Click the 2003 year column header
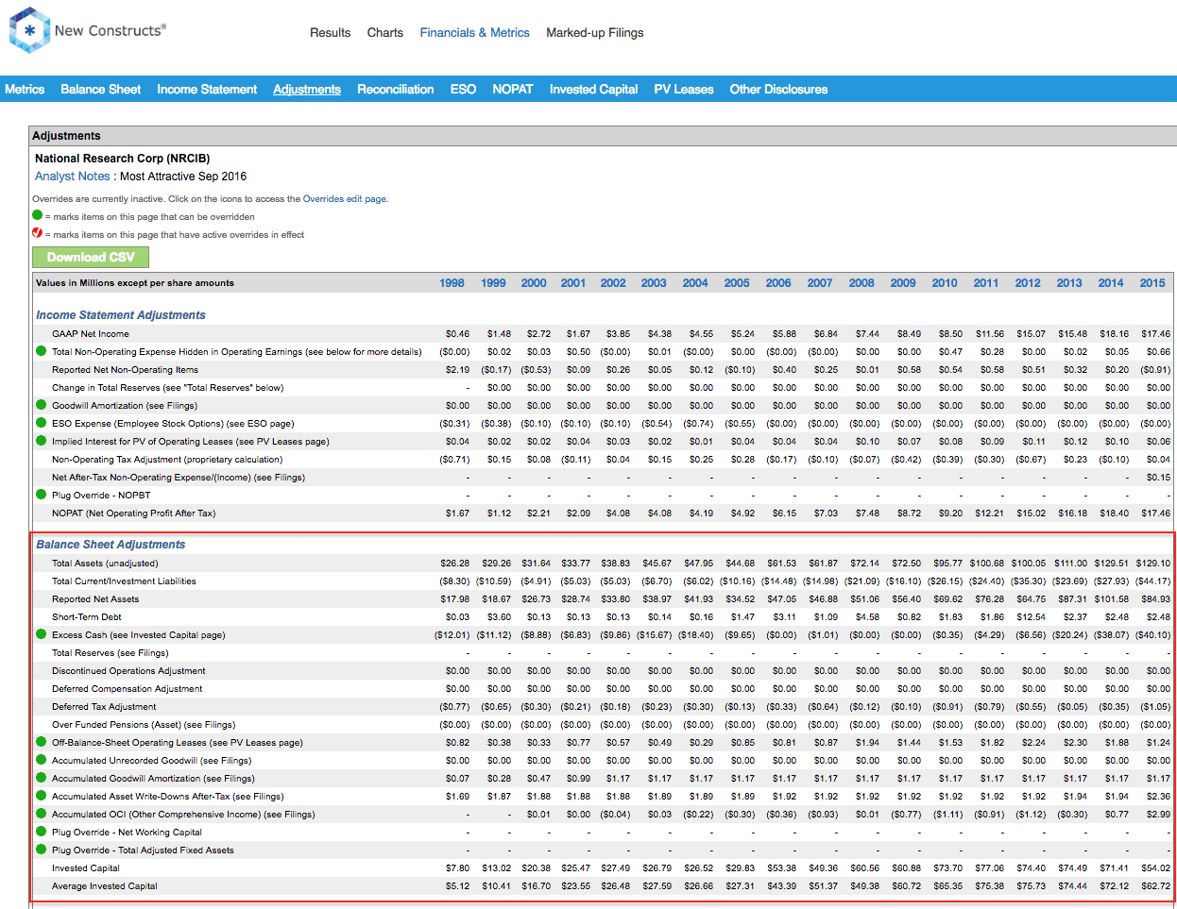The image size is (1177, 909). [x=654, y=282]
